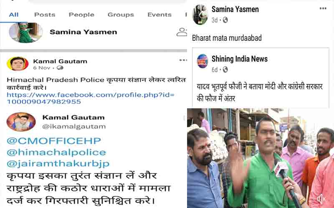
Task: Open the @jairamthakurbjp mention
Action: pyautogui.click(x=58, y=163)
